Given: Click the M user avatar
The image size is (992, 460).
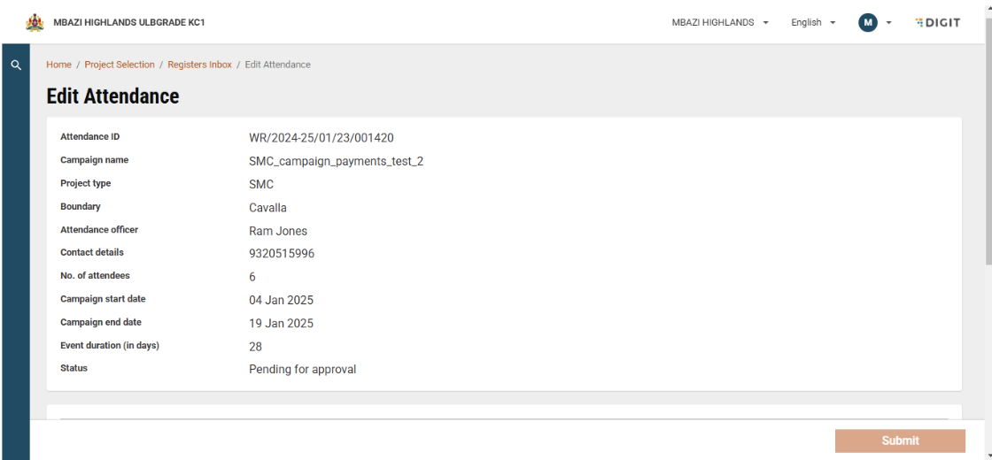Looking at the screenshot, I should pos(868,22).
